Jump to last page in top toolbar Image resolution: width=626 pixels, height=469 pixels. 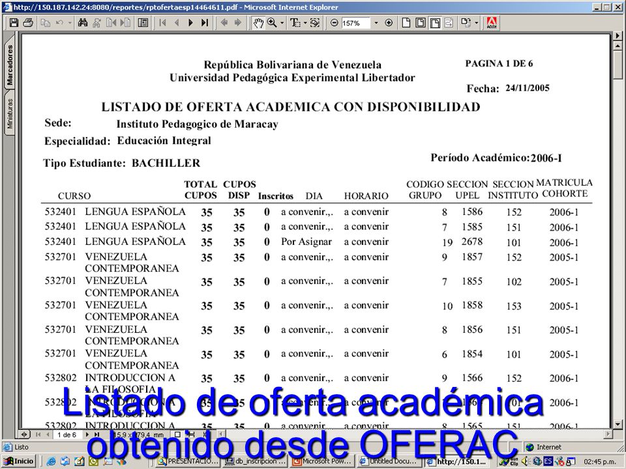[205, 23]
